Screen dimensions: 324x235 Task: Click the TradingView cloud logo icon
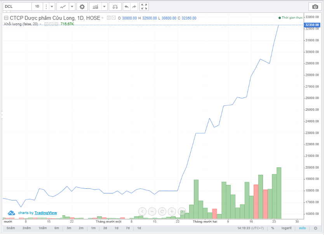tap(11, 213)
